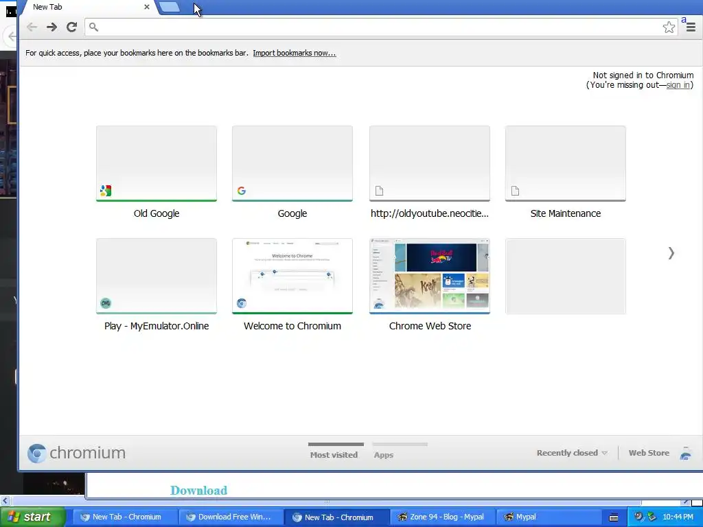Click the page icon on oldyoutube tile
The image size is (703, 527).
[x=379, y=191]
